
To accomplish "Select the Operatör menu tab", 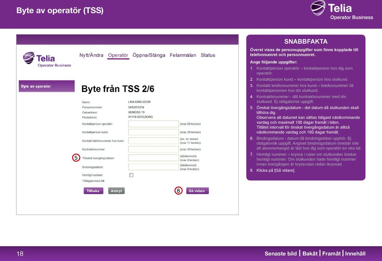I will pyautogui.click(x=118, y=55).
